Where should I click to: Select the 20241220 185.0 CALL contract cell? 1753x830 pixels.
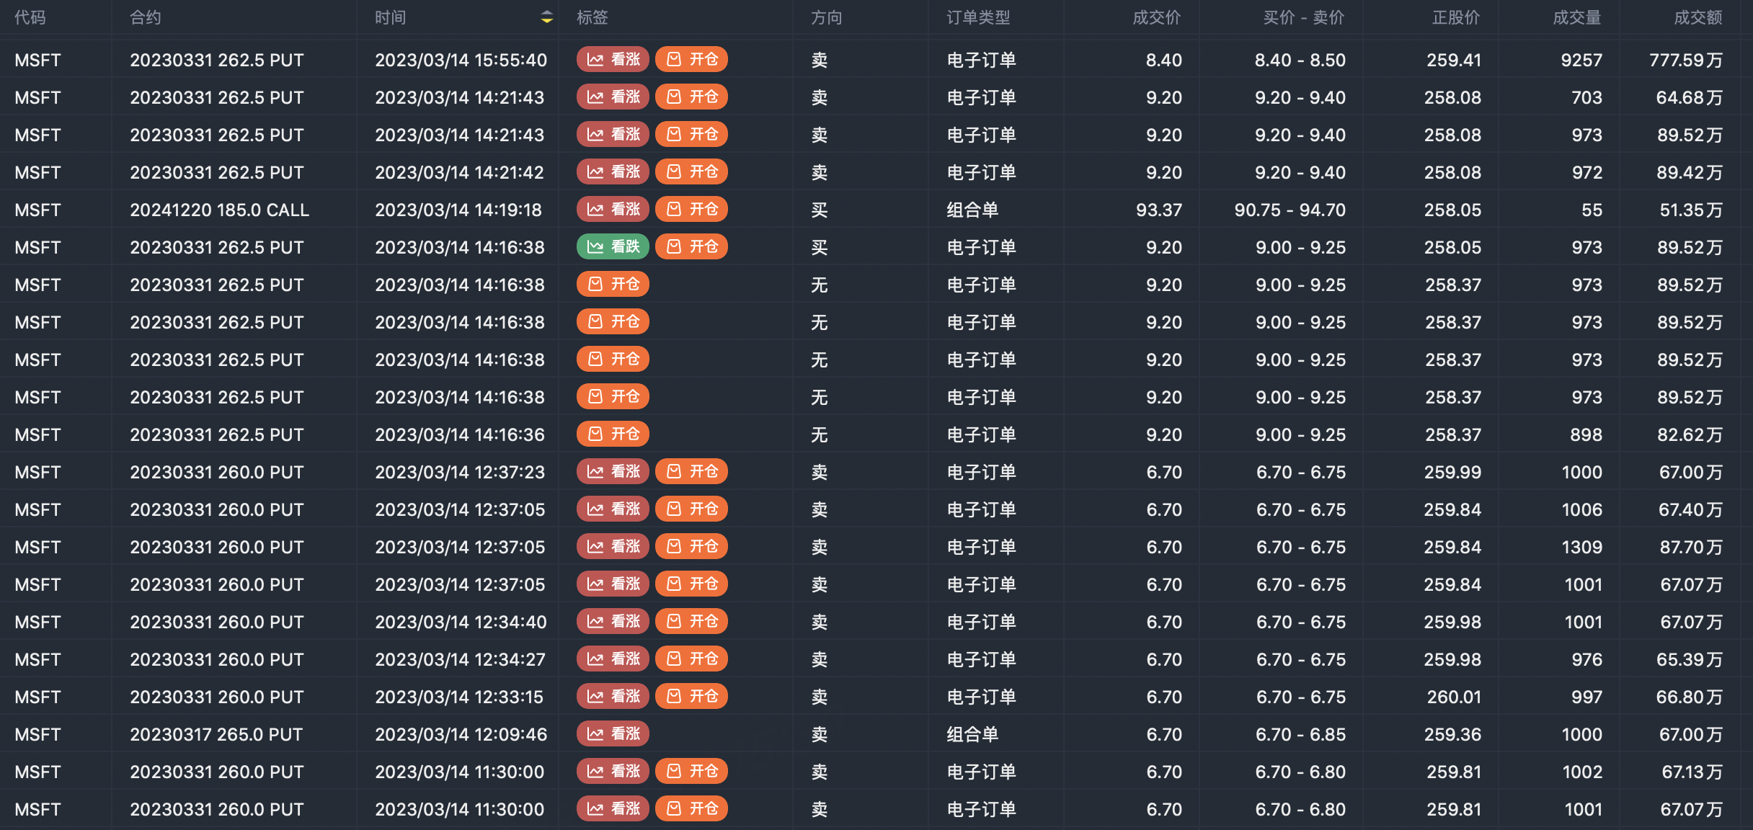(x=220, y=210)
